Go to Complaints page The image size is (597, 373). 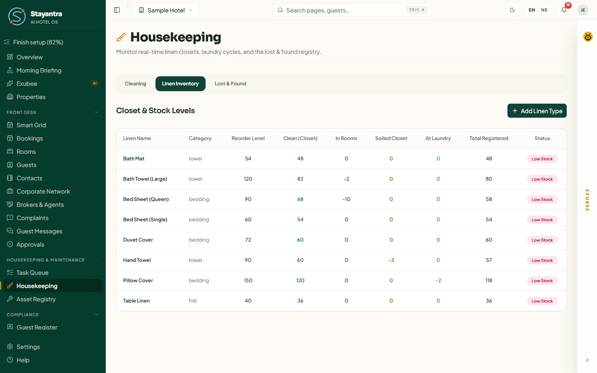53,218
